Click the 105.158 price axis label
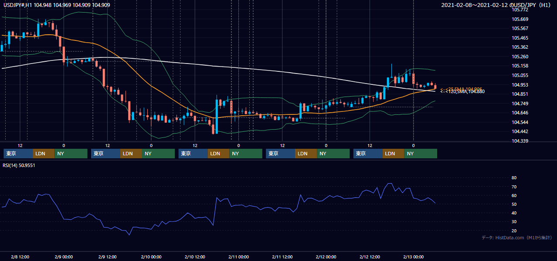The width and height of the screenshot is (557, 261). point(520,66)
